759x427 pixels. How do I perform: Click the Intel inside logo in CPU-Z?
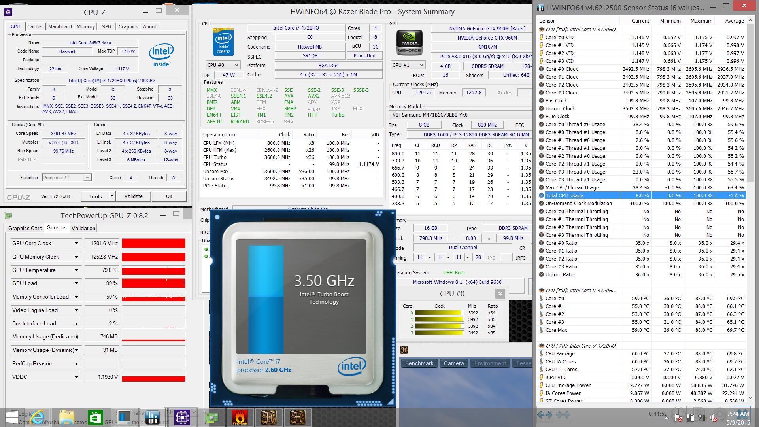[161, 55]
